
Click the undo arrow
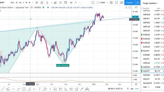pyautogui.click(x=76, y=3)
